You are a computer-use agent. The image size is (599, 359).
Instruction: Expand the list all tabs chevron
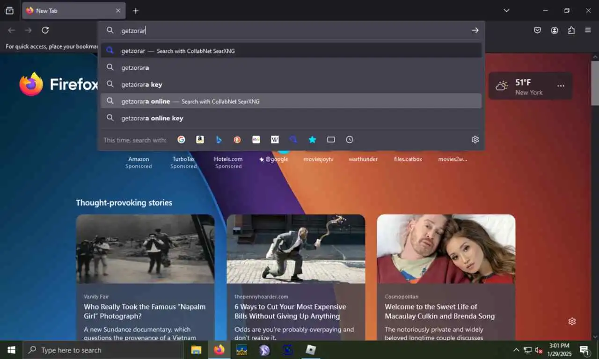pos(506,10)
